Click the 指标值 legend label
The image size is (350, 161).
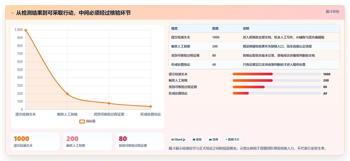91,121
